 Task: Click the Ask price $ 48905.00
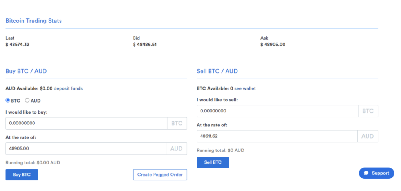coord(273,45)
